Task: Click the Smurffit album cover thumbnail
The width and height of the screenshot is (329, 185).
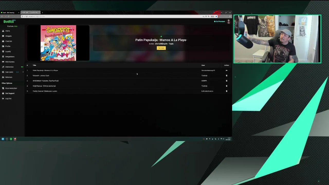Action: (x=58, y=43)
